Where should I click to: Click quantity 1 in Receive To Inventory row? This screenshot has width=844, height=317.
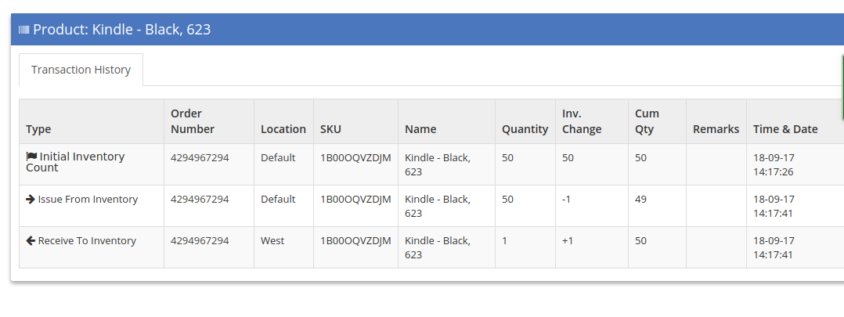tap(504, 240)
